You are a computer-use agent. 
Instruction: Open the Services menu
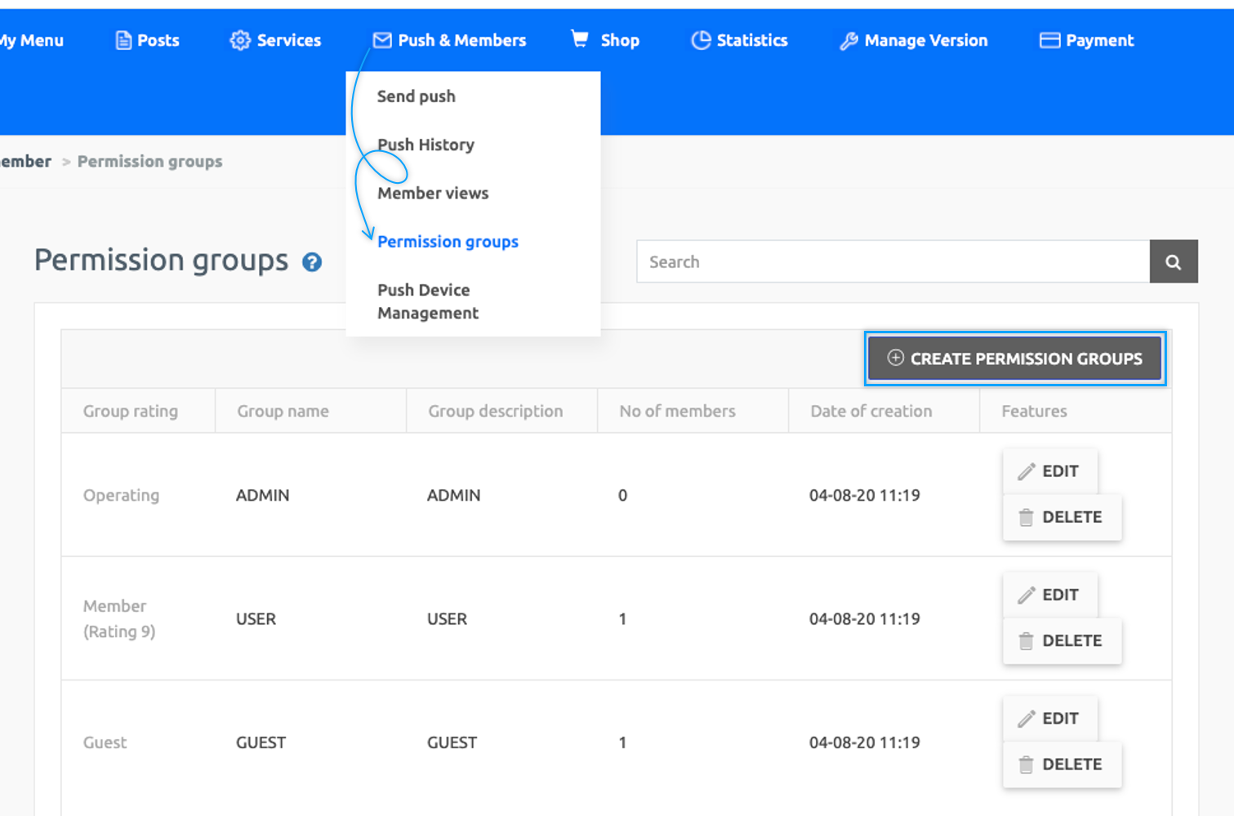[x=276, y=40]
